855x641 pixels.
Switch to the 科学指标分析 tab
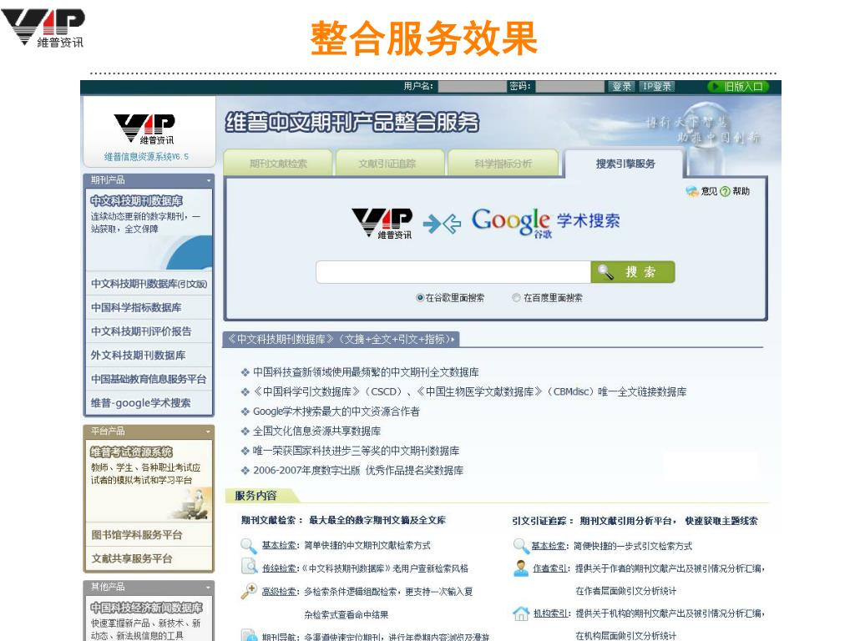(503, 163)
